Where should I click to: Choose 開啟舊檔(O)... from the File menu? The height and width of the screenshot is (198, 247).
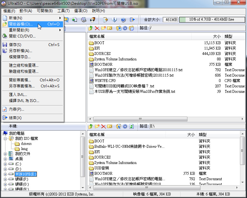[32, 24]
